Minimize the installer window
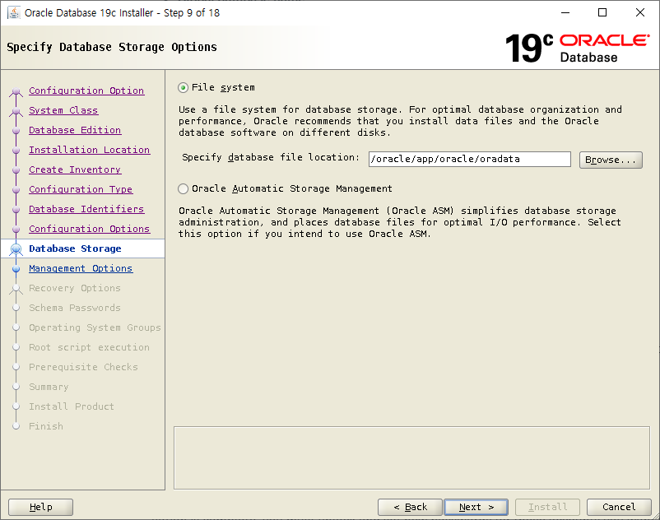 click(x=565, y=12)
